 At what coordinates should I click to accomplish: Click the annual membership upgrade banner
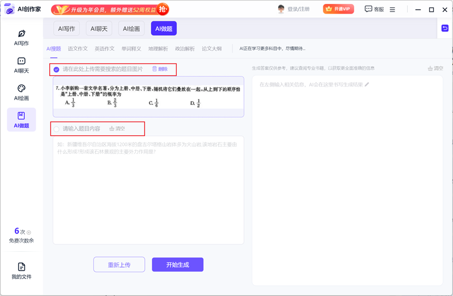coord(110,10)
